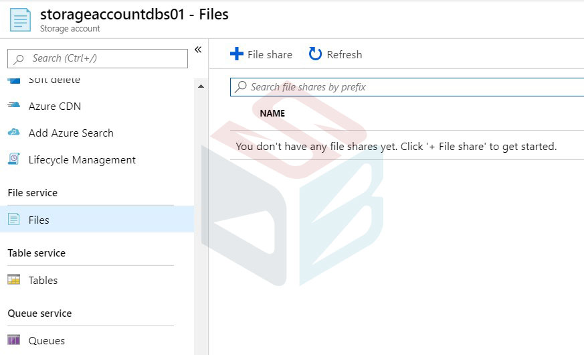Click the no file shares yet message
Viewport: 584px width, 355px height.
[x=396, y=147]
